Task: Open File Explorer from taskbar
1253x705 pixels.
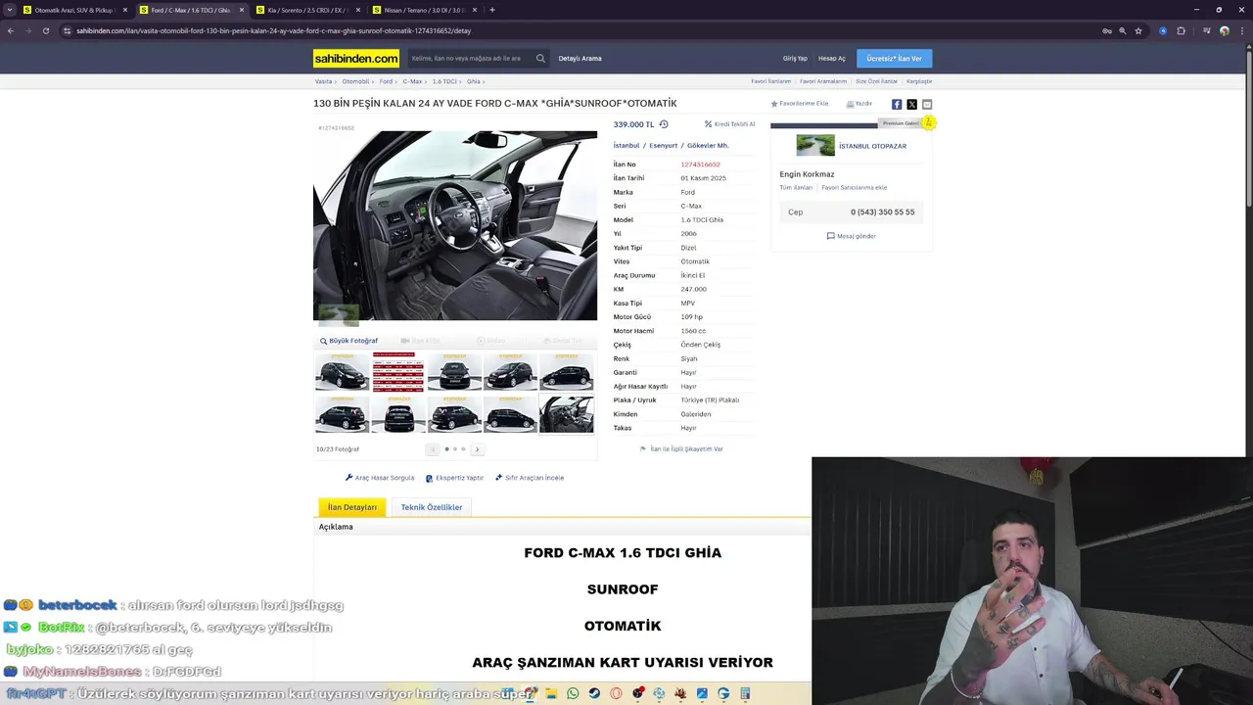Action: tap(551, 693)
